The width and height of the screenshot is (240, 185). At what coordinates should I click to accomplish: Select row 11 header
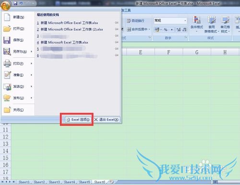(5, 130)
